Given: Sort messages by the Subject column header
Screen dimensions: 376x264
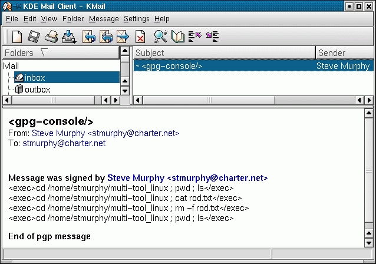Looking at the screenshot, I should [224, 53].
